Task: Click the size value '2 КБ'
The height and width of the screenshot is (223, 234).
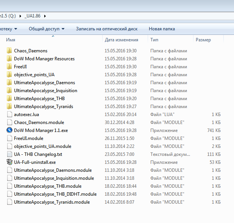Action: pyautogui.click(x=216, y=146)
